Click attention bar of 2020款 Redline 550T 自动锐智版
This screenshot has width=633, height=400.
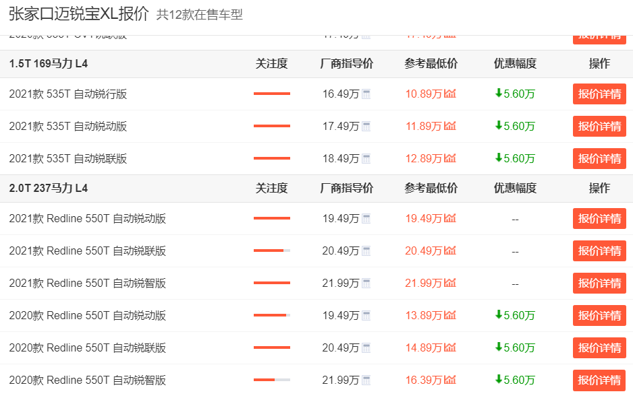click(272, 379)
